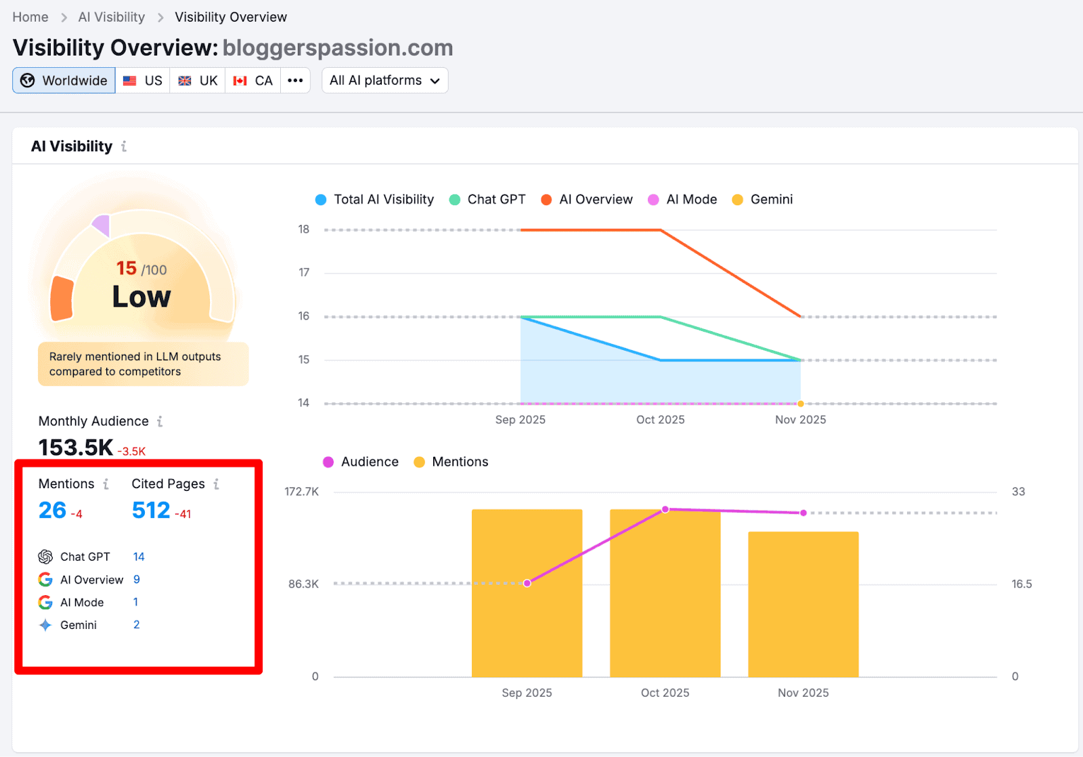Click the Google icon beside AI Overview

[45, 580]
